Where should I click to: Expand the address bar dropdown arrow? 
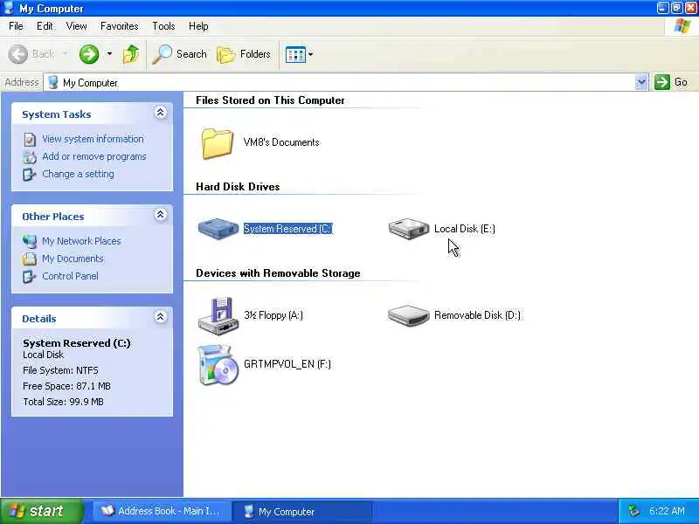click(641, 82)
